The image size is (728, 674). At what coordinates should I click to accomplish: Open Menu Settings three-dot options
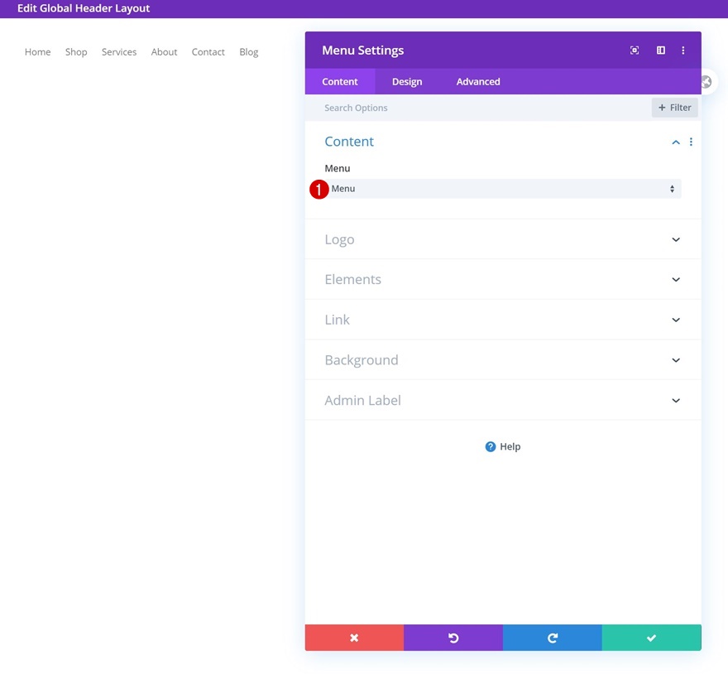tap(683, 51)
